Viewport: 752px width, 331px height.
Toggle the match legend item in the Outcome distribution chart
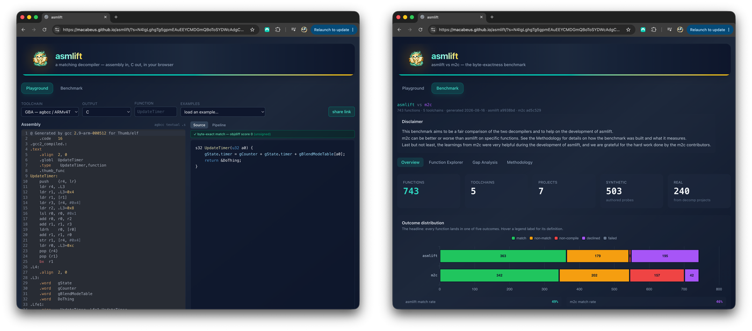tap(519, 238)
